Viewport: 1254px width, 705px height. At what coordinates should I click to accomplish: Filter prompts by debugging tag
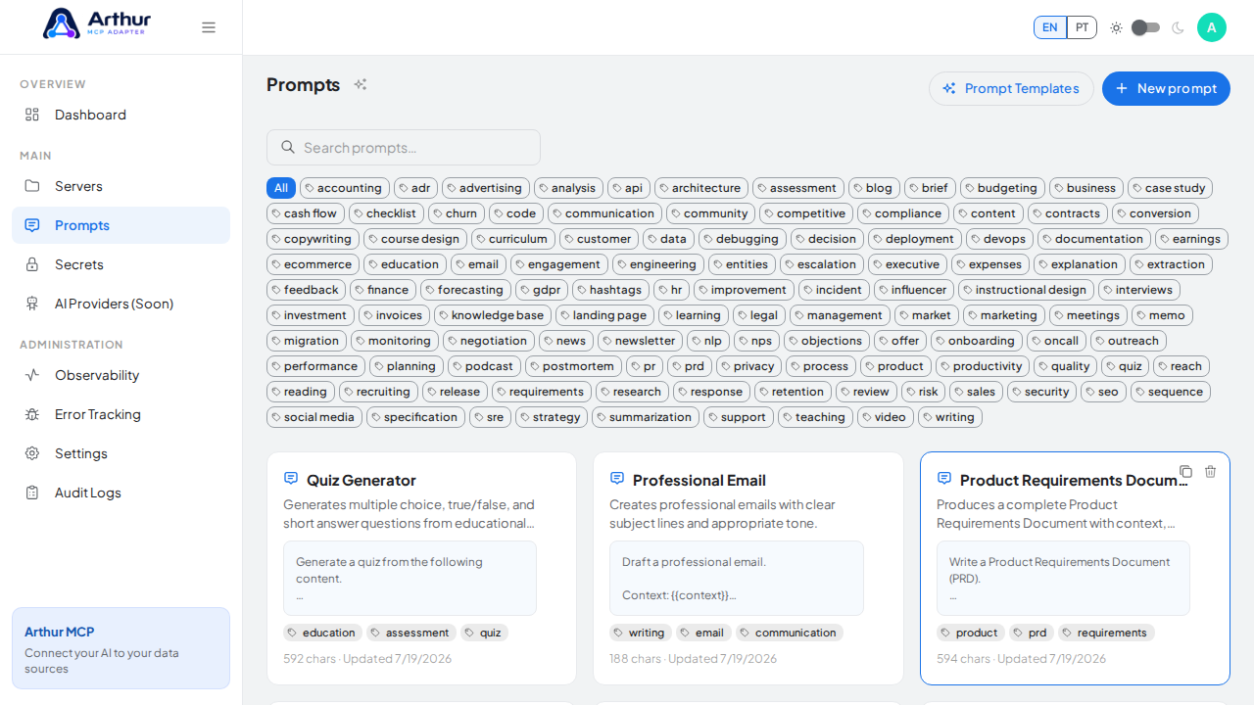(743, 239)
